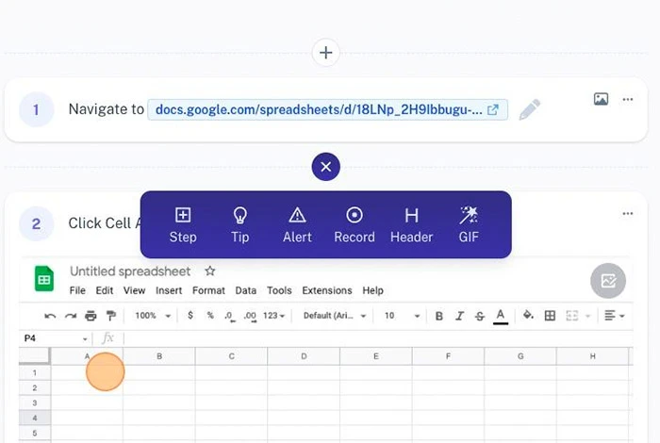Screen dimensions: 660x443
Task: Select column F header
Action: (448, 356)
